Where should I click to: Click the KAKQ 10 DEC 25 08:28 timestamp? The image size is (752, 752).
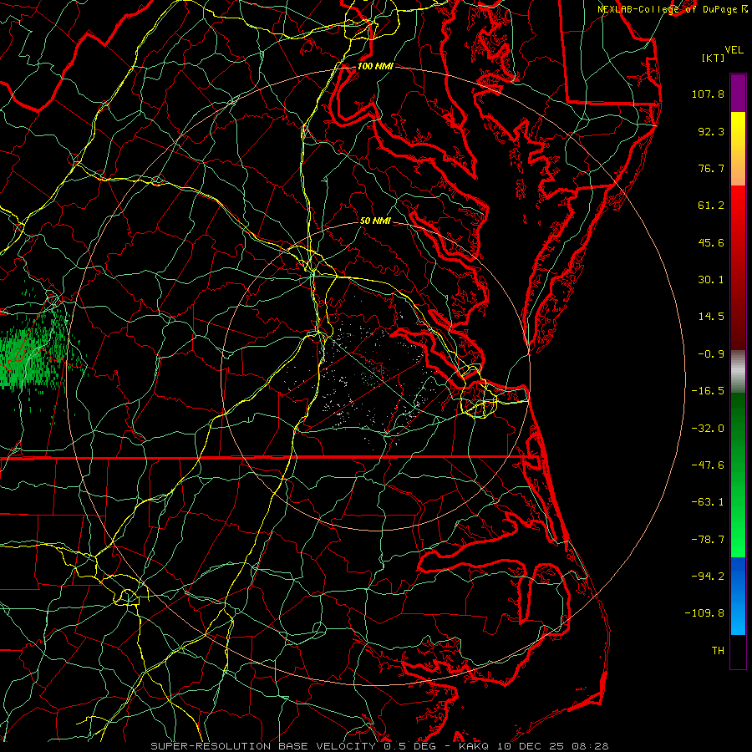(x=533, y=746)
